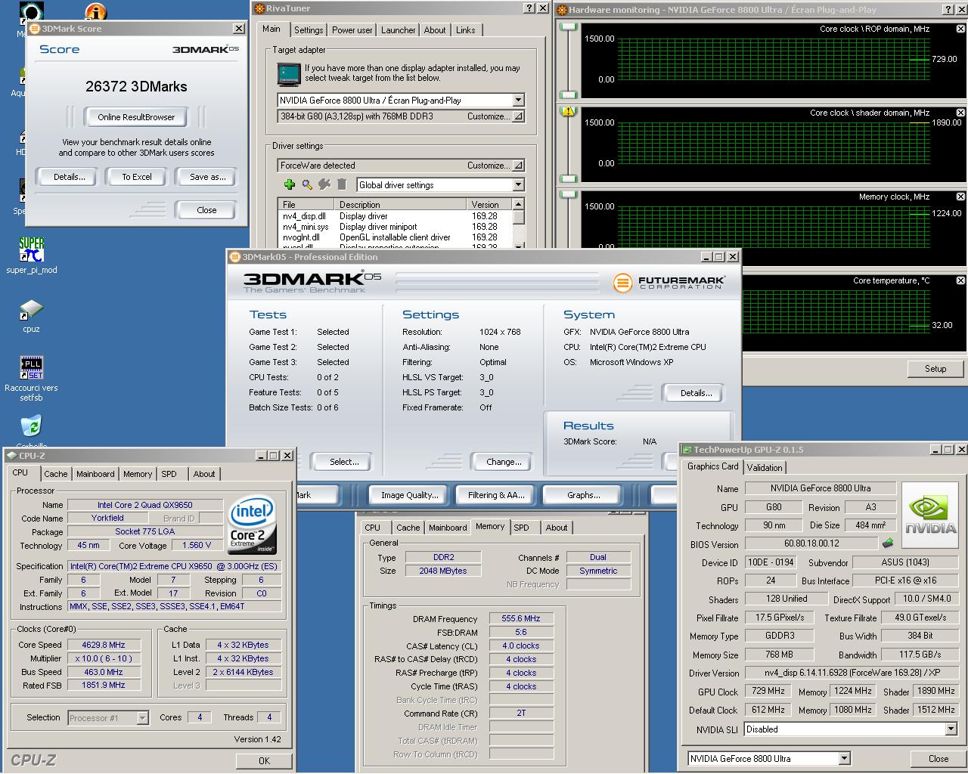Open the Global driver settings dropdown
968x774 pixels.
(x=518, y=184)
